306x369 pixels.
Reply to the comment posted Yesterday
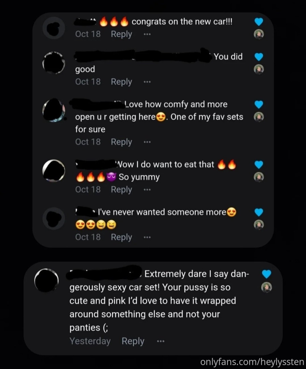tap(133, 341)
